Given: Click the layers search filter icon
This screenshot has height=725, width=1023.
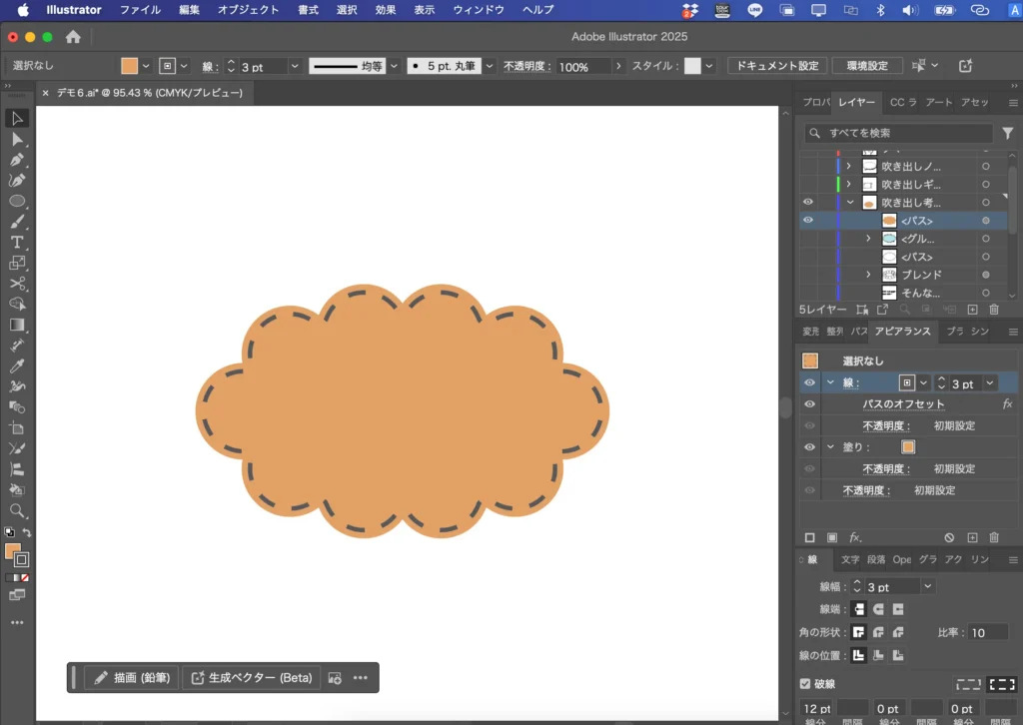Looking at the screenshot, I should click(1008, 133).
